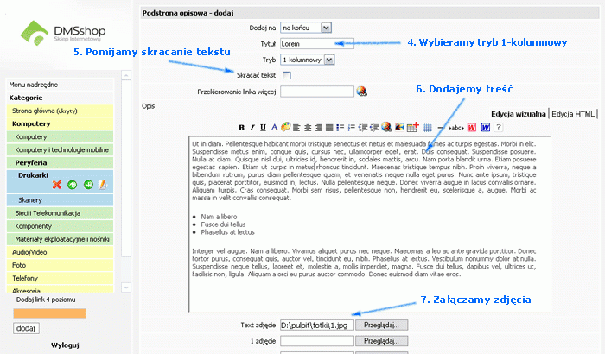Move Drukarki up with green arrow
Viewport: 605px width, 354px height.
[72, 185]
